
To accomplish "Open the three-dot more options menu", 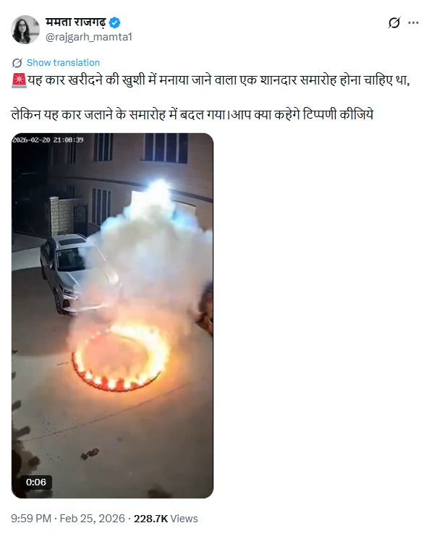I will [413, 23].
